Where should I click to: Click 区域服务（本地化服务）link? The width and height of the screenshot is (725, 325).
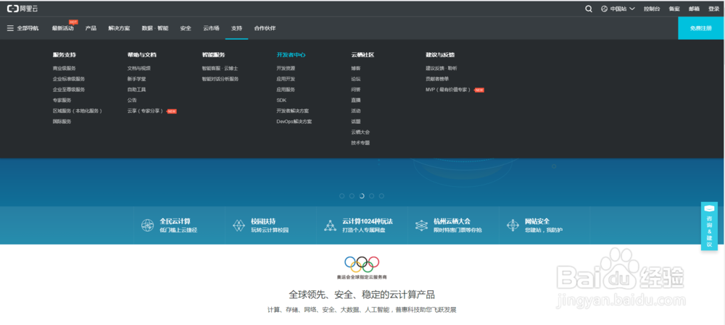[x=78, y=111]
